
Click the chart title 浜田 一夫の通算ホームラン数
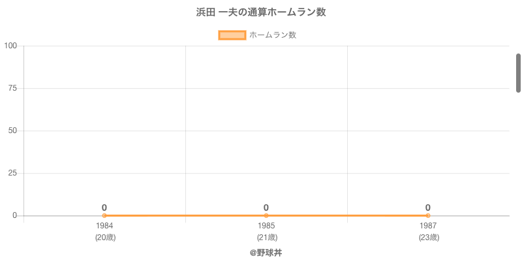[x=261, y=12]
